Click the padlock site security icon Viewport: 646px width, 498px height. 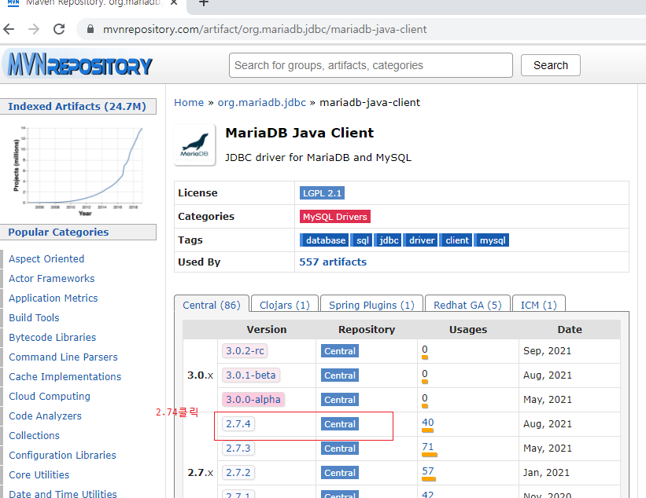pyautogui.click(x=90, y=29)
